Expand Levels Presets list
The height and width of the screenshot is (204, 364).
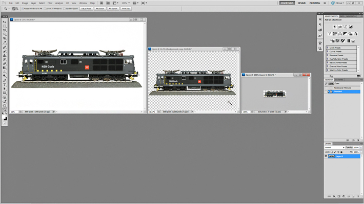point(328,48)
